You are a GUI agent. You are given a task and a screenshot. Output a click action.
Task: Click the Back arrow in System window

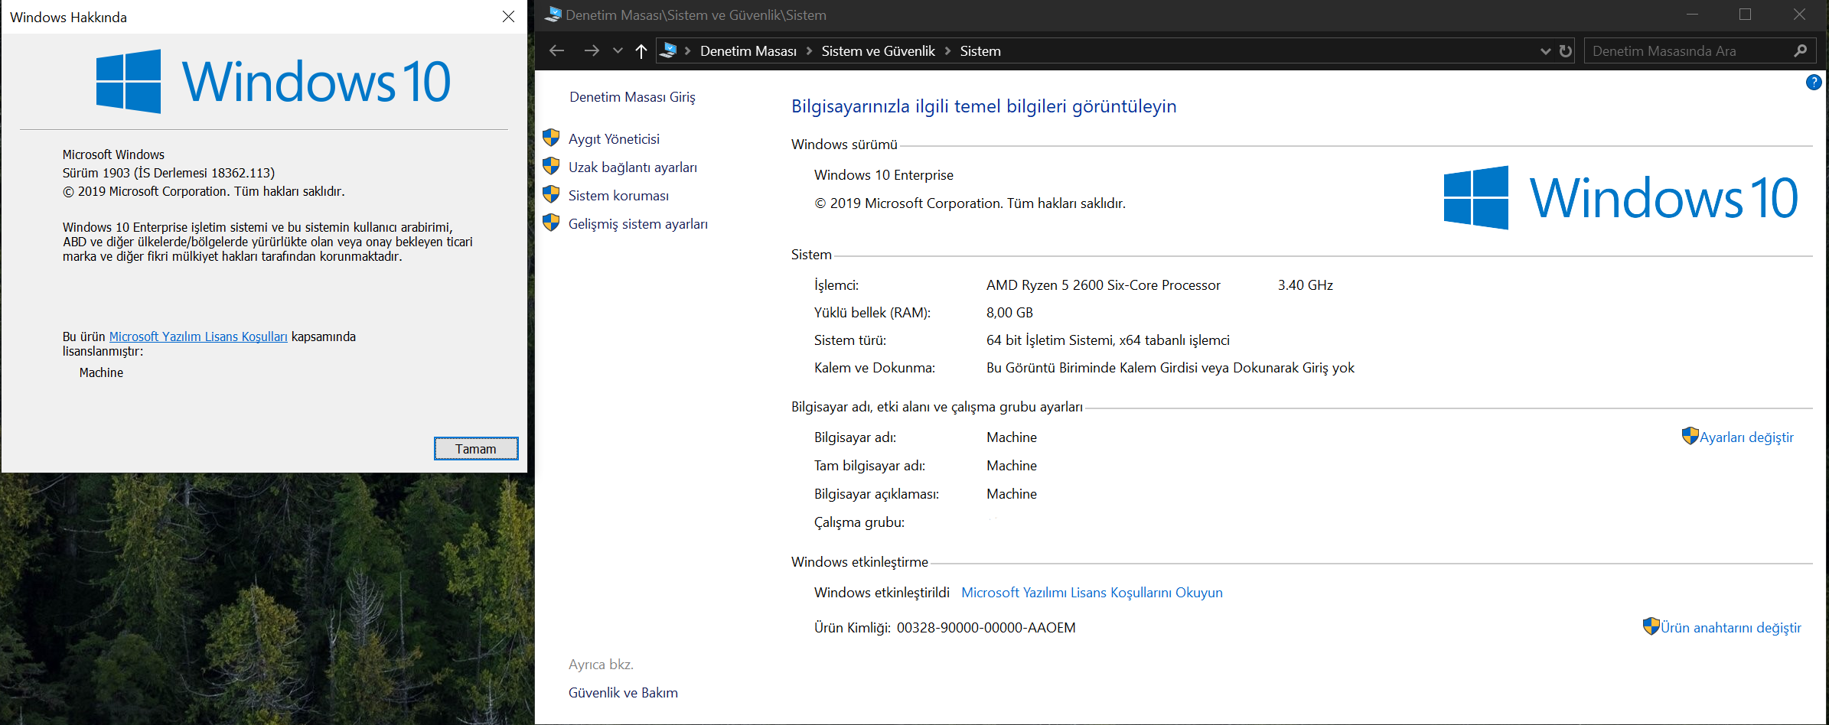tap(556, 50)
